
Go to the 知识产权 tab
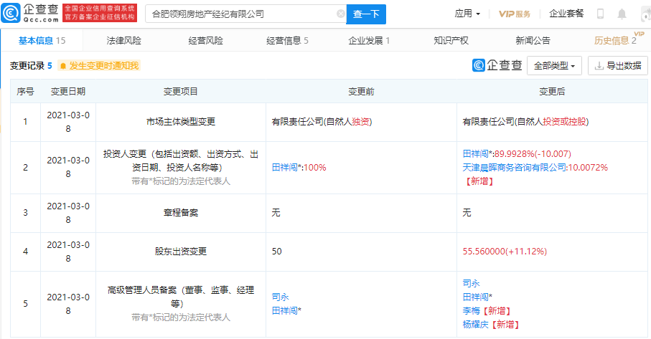tap(451, 40)
